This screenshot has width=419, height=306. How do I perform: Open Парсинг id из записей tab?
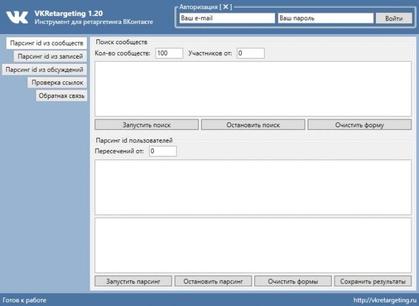(x=50, y=56)
